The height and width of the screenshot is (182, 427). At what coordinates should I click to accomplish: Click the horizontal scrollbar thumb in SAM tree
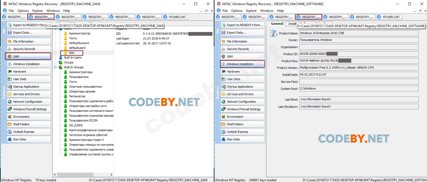[x=75, y=174]
